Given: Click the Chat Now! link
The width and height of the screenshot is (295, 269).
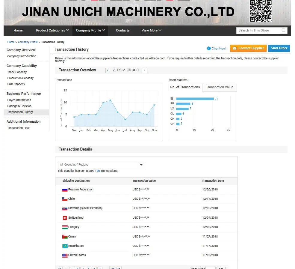Looking at the screenshot, I should click(x=219, y=48).
